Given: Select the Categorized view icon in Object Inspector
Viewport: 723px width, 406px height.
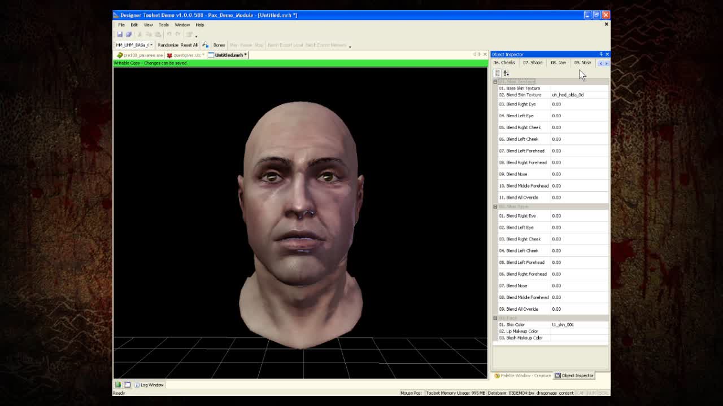Looking at the screenshot, I should pos(497,73).
